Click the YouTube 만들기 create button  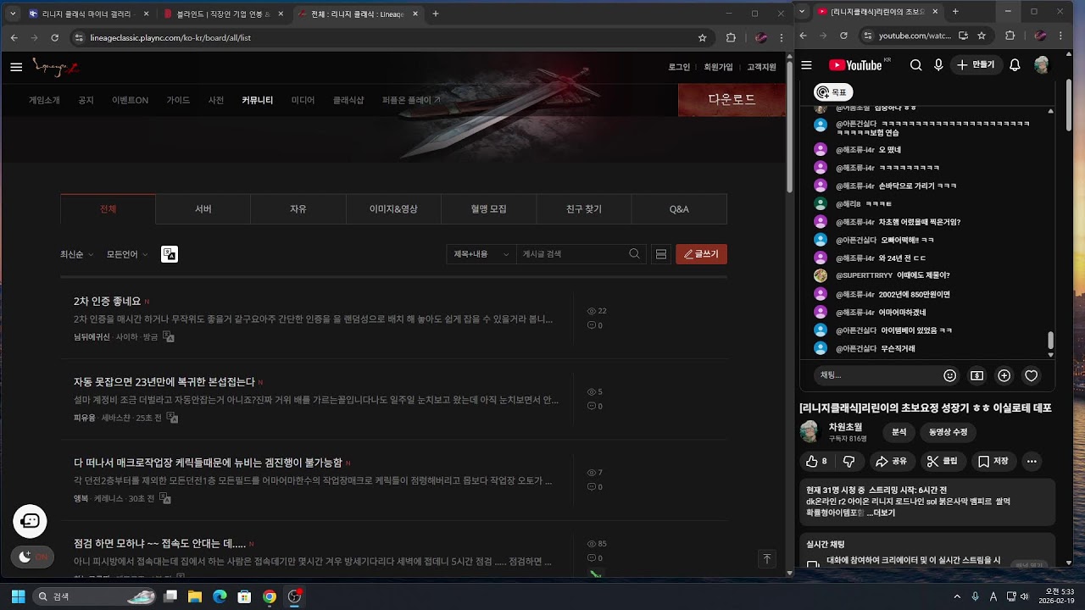pyautogui.click(x=976, y=65)
